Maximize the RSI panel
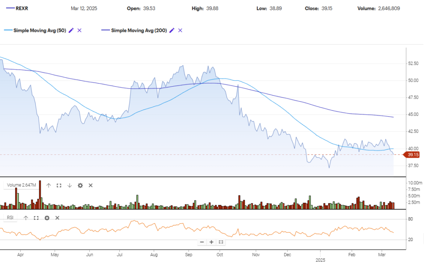Screen dimensions: 424x262 (36, 218)
